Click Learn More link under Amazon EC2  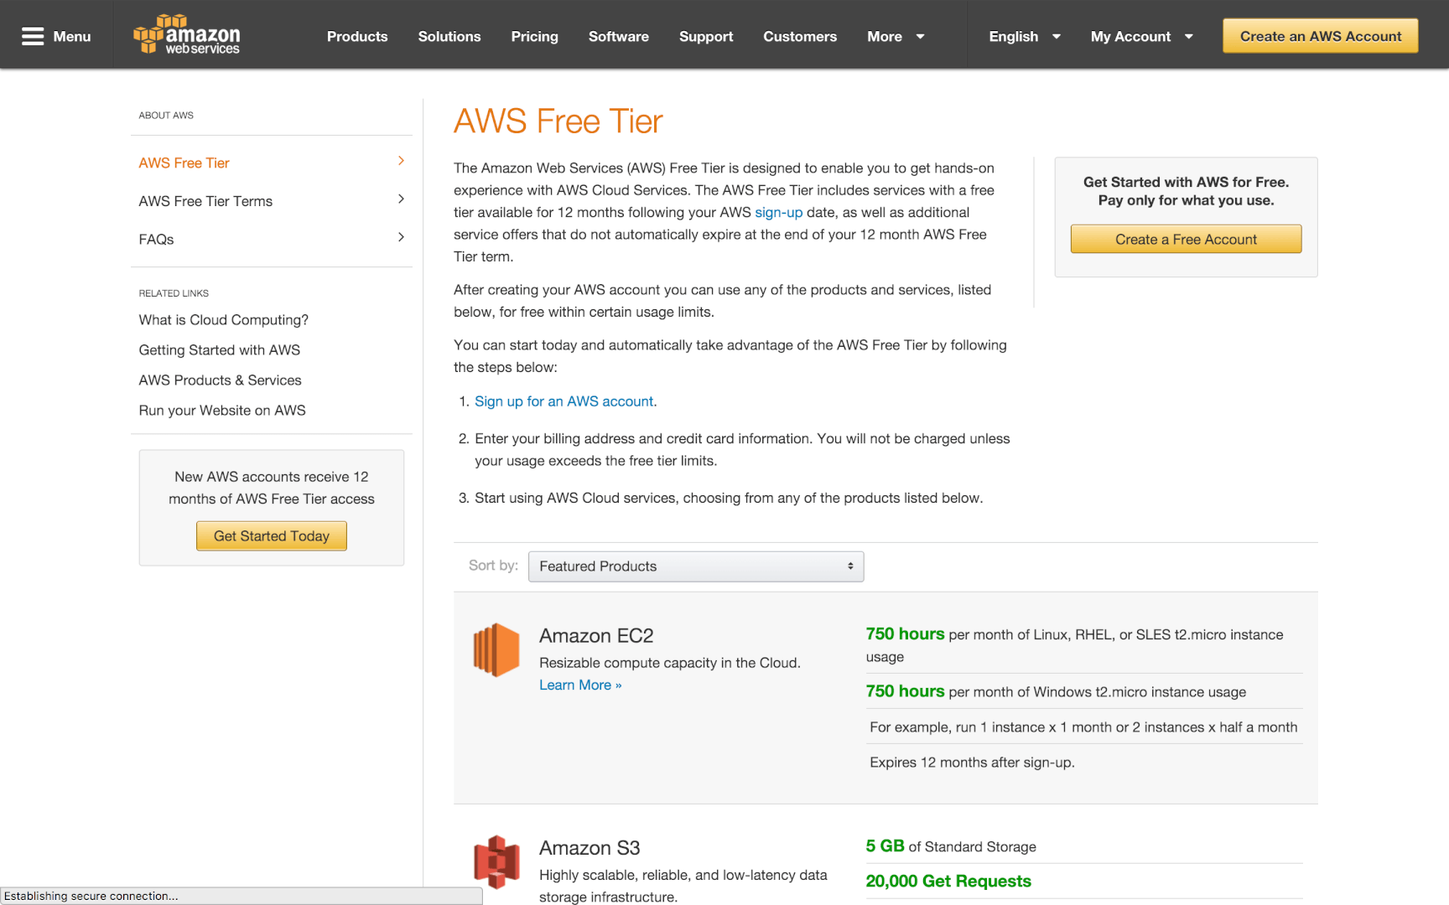(580, 685)
